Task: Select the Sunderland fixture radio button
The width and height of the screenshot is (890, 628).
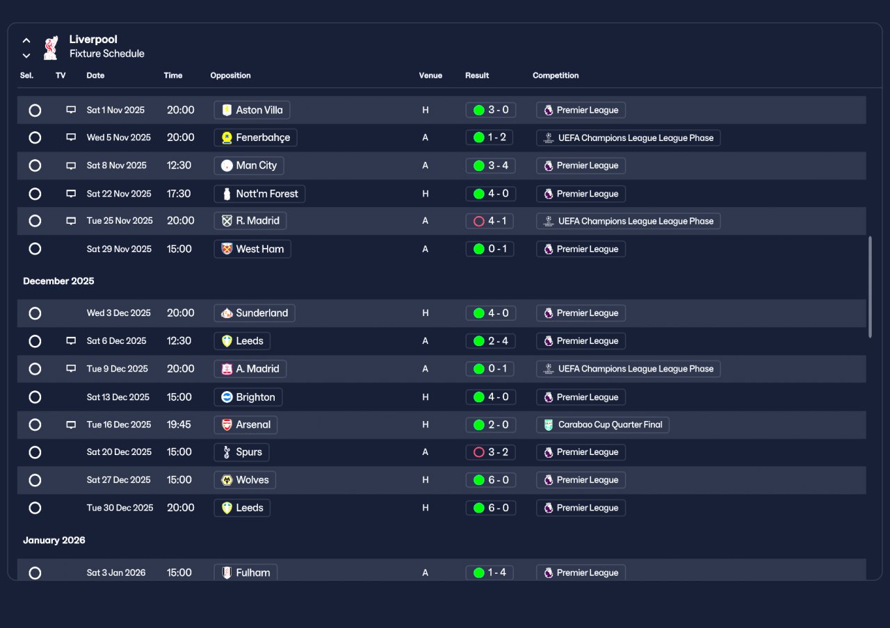Action: 35,313
